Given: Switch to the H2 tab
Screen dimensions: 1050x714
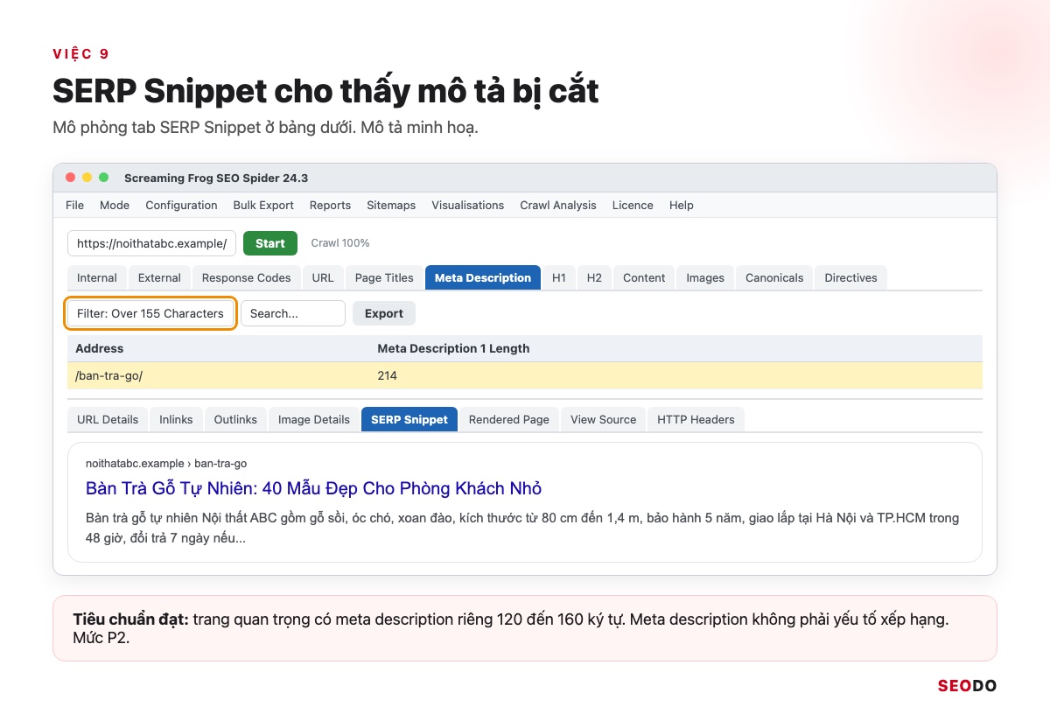Looking at the screenshot, I should pos(594,277).
